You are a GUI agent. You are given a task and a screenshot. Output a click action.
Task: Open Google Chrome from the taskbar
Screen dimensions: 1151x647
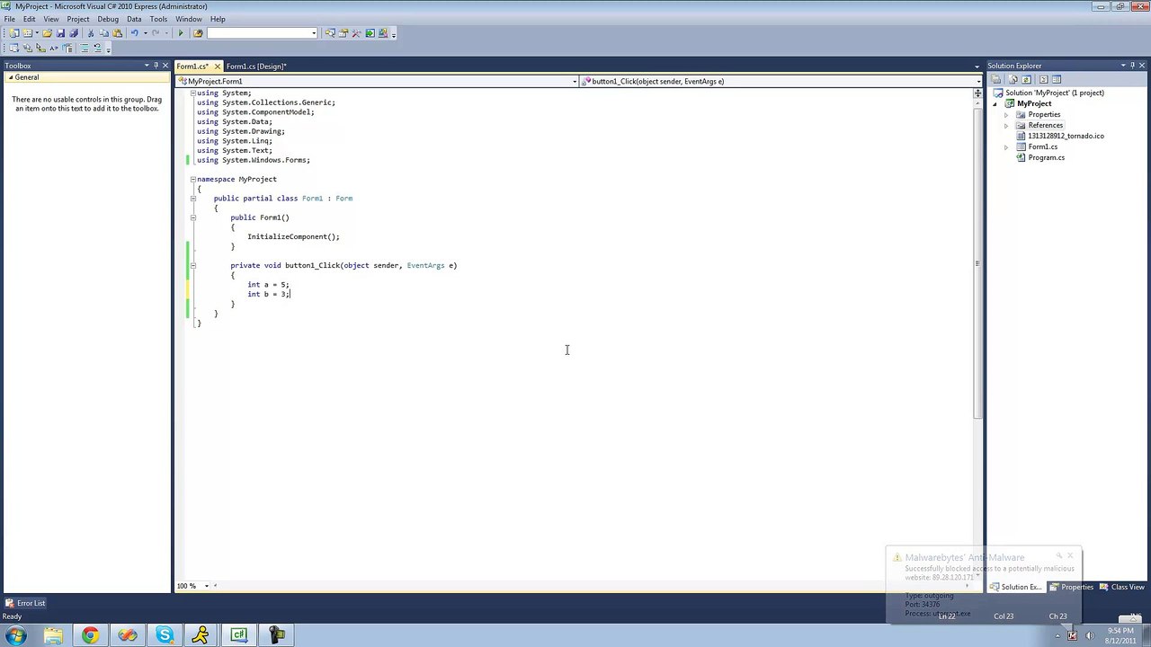[90, 635]
